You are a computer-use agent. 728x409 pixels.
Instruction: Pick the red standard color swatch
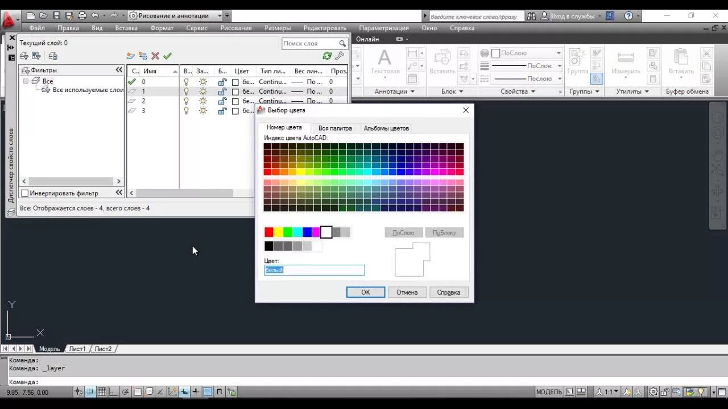[x=269, y=232]
